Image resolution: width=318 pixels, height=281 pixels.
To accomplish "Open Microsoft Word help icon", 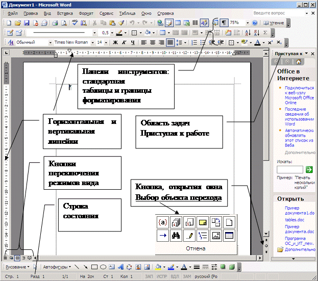I will click(x=255, y=22).
